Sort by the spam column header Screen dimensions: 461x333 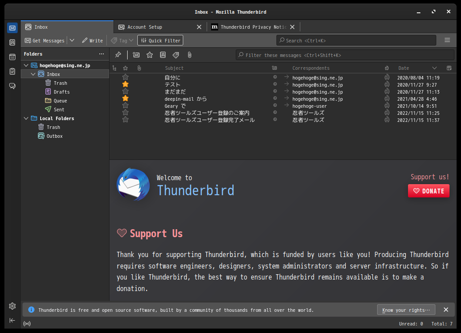[x=387, y=68]
